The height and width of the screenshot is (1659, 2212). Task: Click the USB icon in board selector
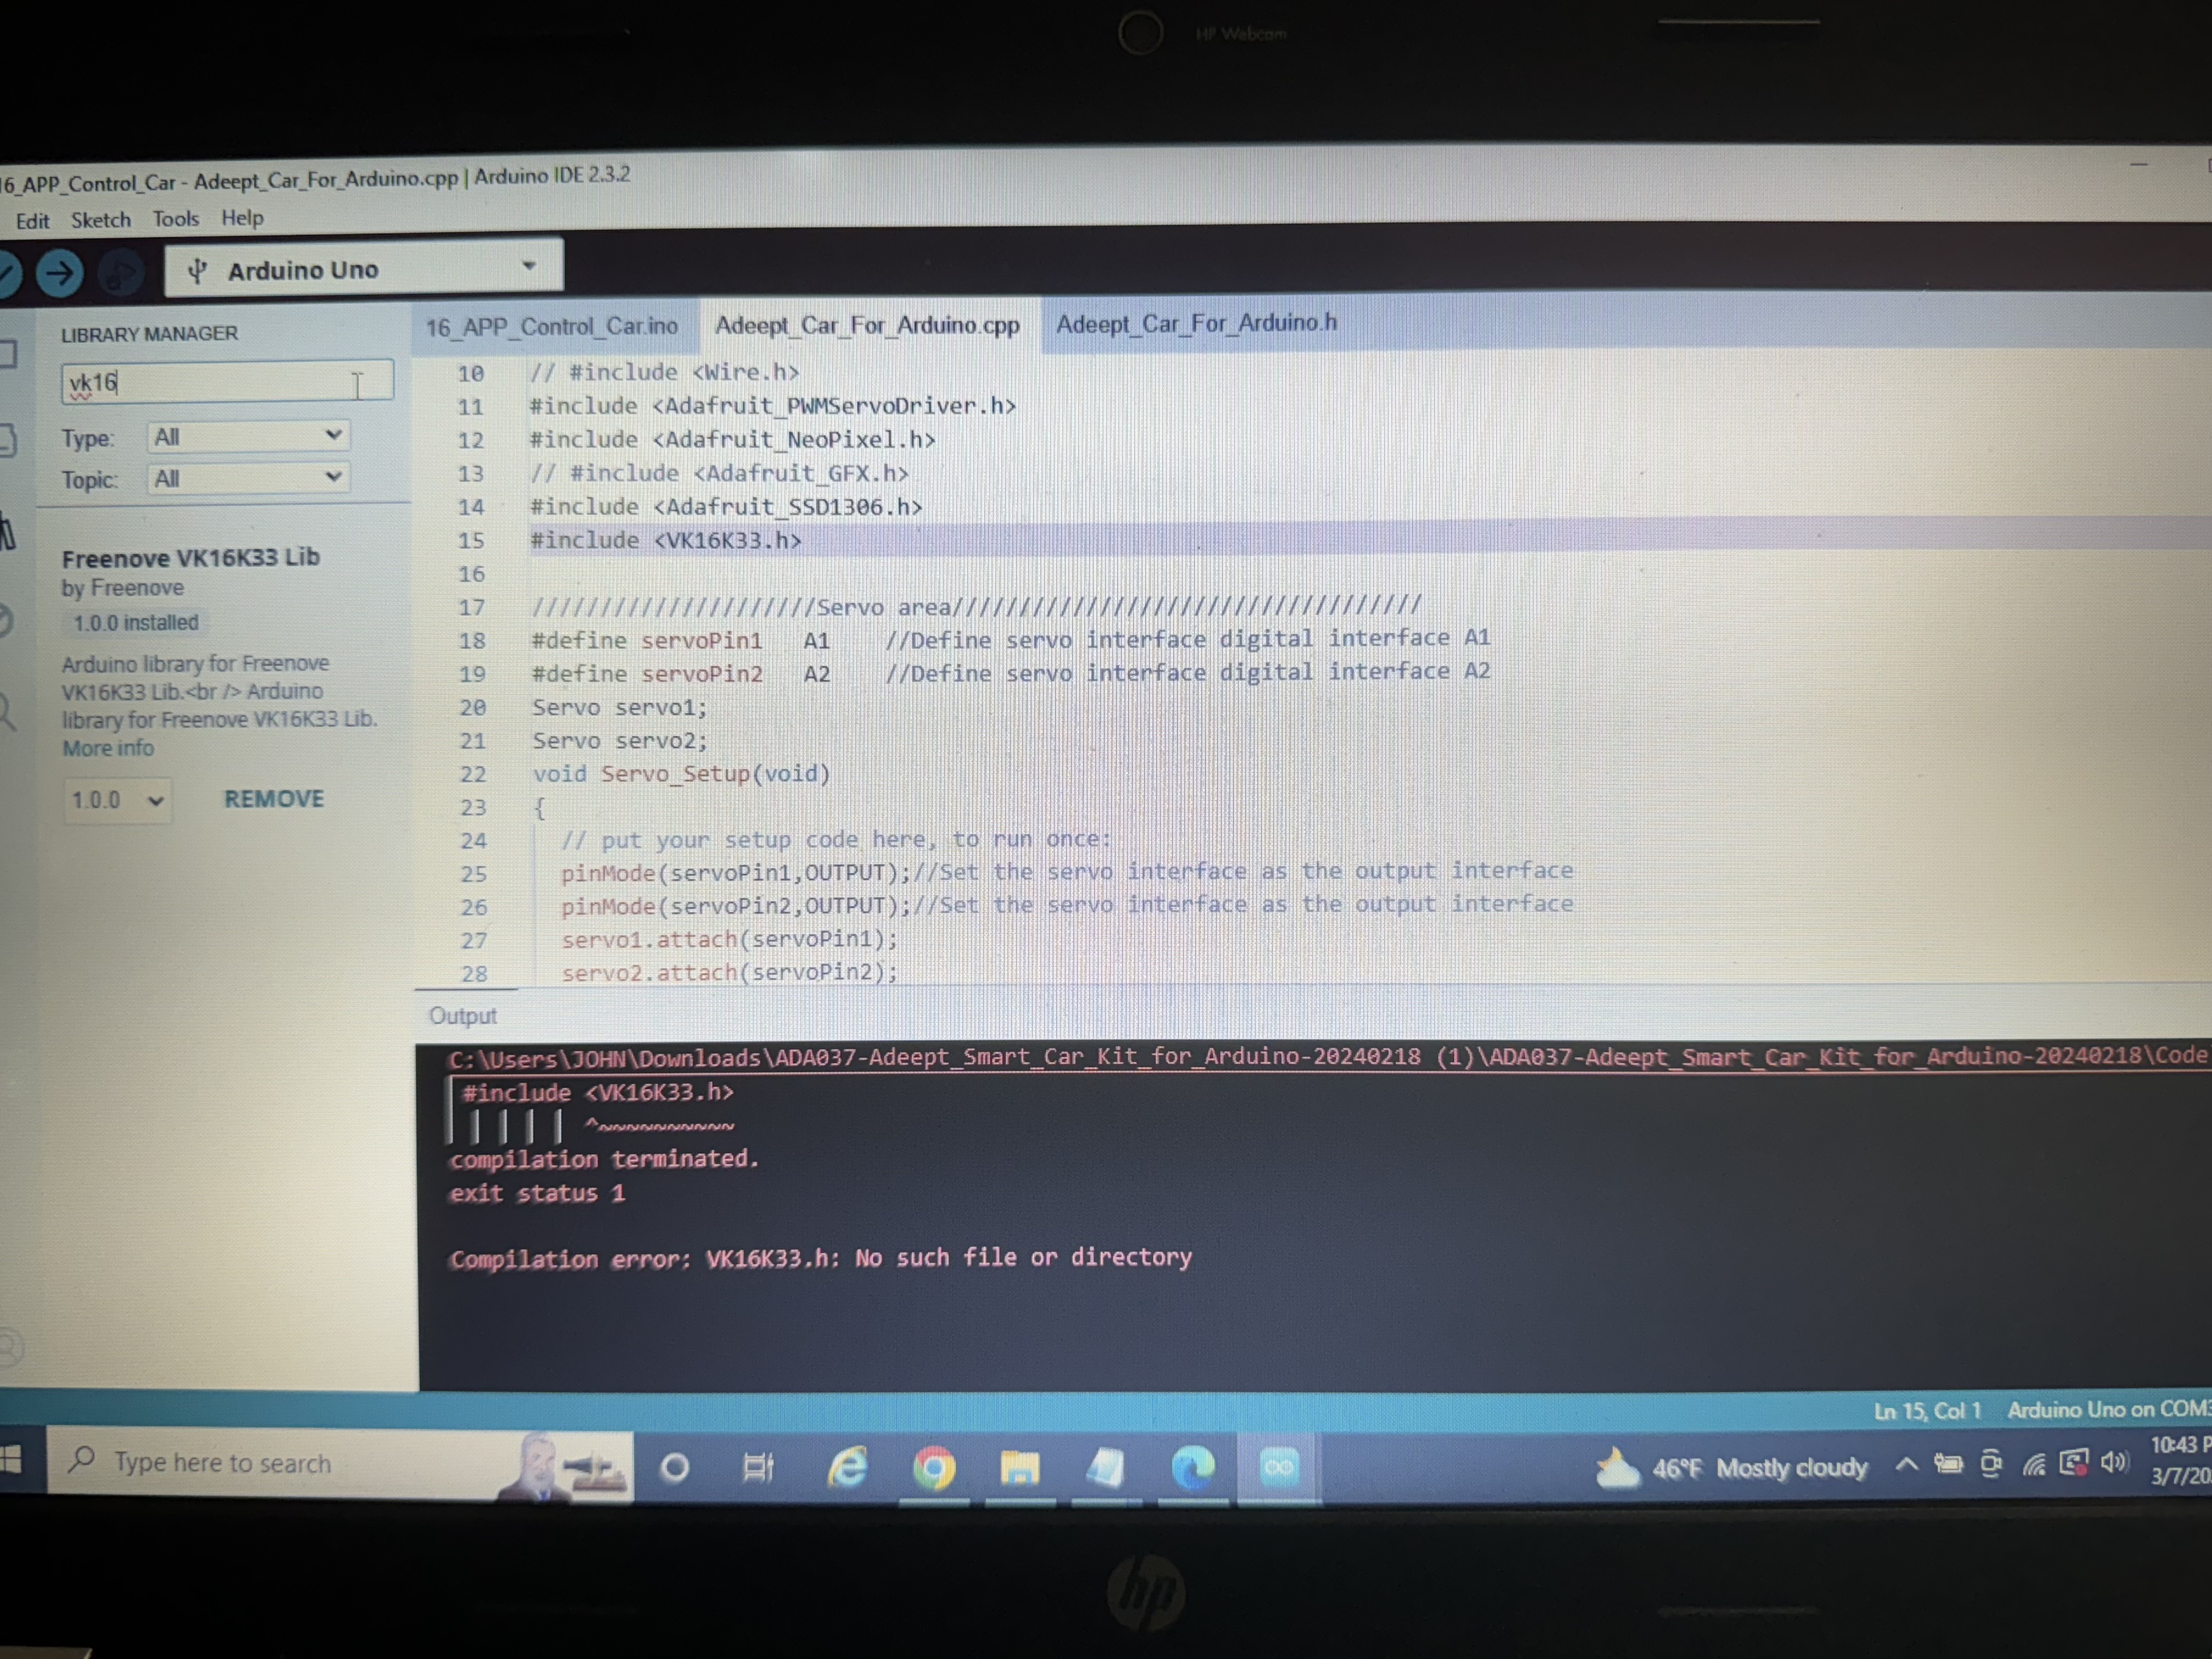[198, 271]
